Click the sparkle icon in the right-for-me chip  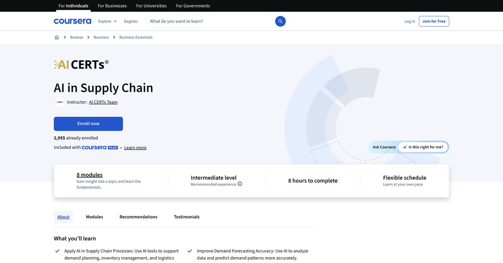pyautogui.click(x=405, y=147)
